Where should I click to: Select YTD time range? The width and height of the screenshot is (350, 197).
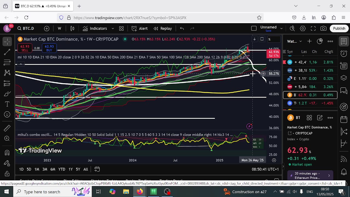62,169
